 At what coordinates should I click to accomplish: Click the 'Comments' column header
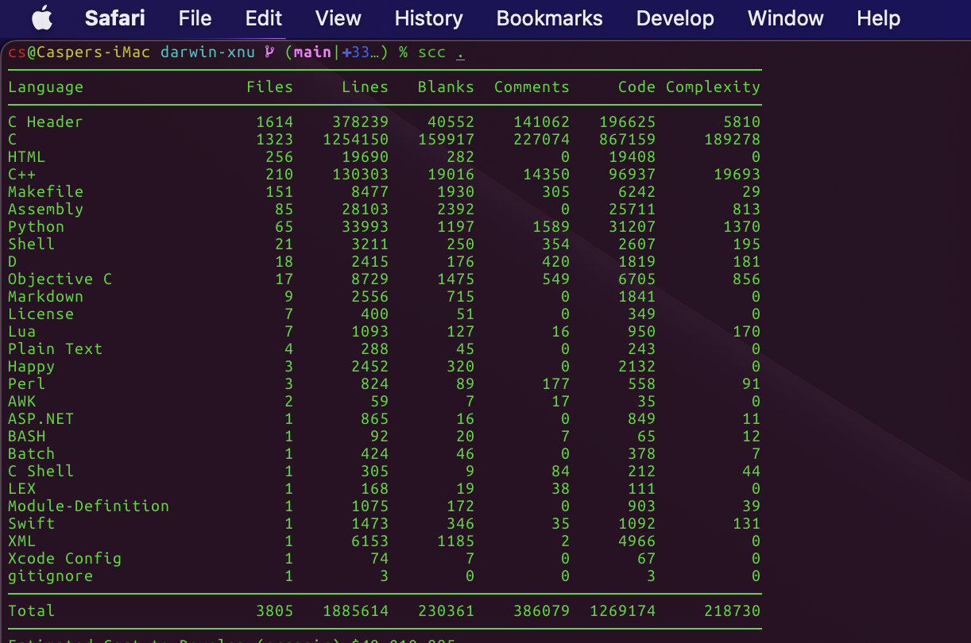click(x=532, y=87)
